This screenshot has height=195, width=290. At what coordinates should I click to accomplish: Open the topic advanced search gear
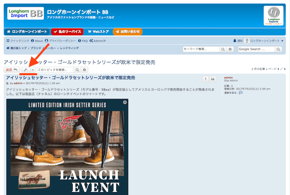pos(85,70)
